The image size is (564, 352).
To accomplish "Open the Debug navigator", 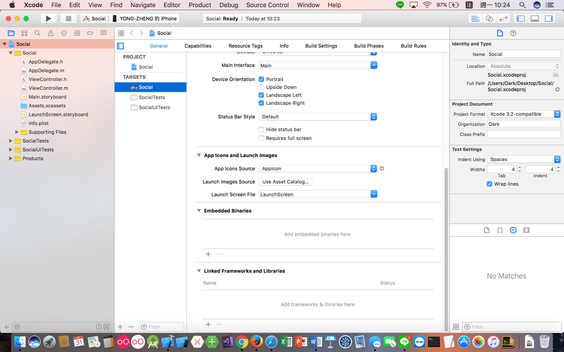I will (x=77, y=33).
